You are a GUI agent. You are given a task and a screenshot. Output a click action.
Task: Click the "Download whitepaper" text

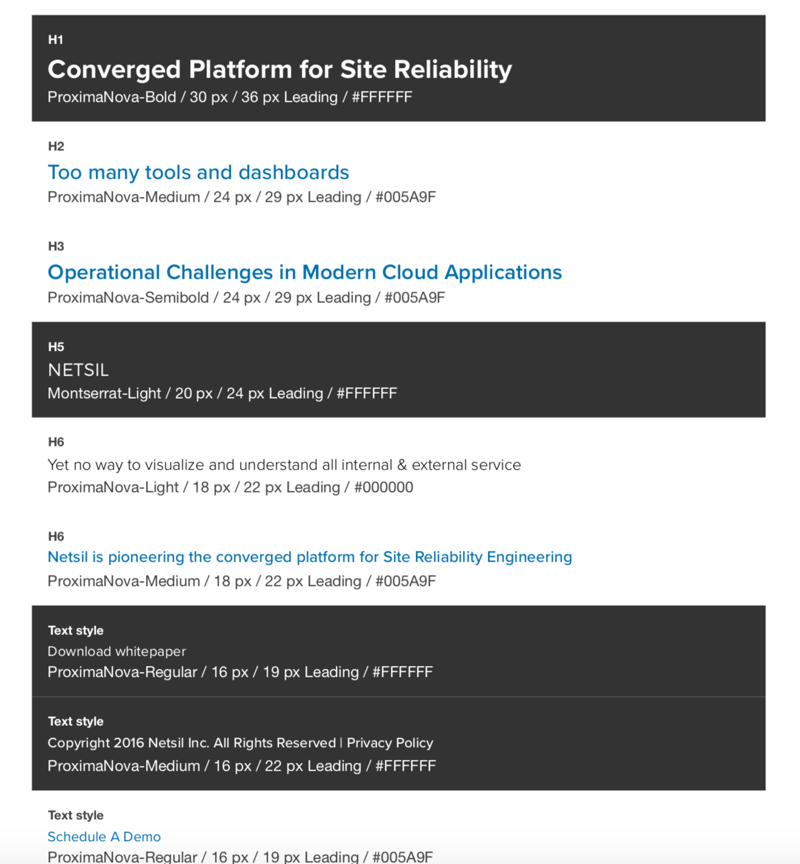(116, 651)
